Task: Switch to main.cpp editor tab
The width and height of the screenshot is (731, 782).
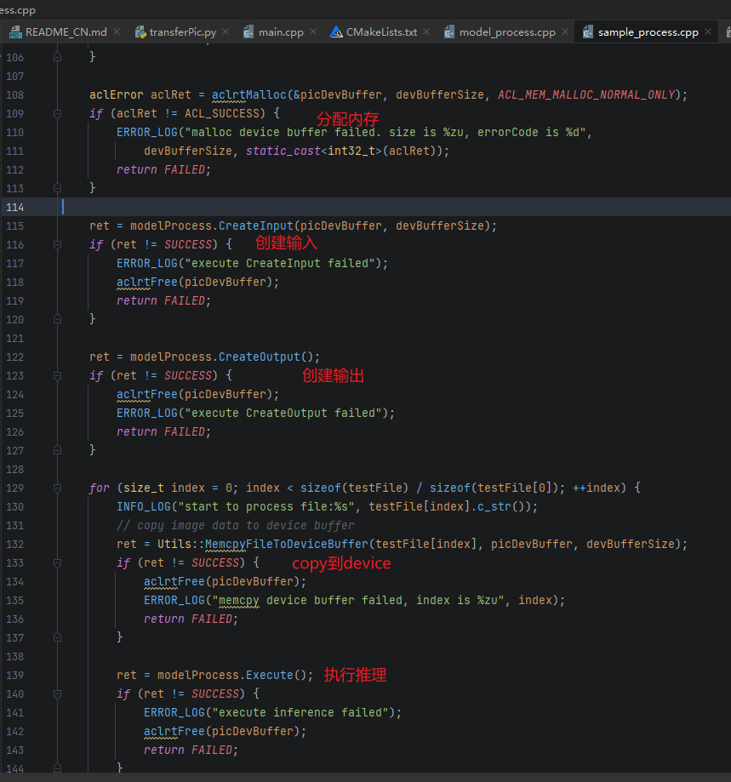Action: tap(281, 32)
